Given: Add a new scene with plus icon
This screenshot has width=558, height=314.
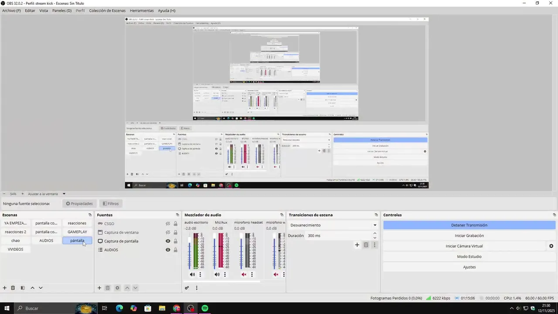Looking at the screenshot, I should point(5,288).
